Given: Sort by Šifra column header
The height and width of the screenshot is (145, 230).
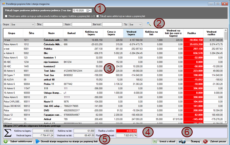Looking at the screenshot, I should 33,33.
